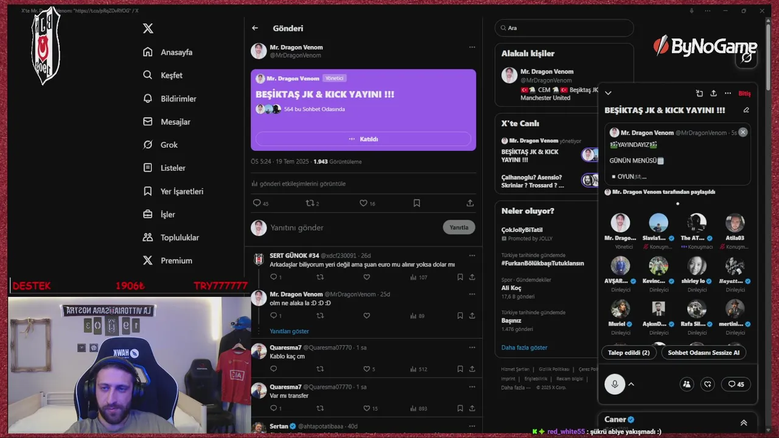Viewport: 779px width, 438px height.
Task: Click the back arrow beside Gönderi
Action: click(x=255, y=28)
